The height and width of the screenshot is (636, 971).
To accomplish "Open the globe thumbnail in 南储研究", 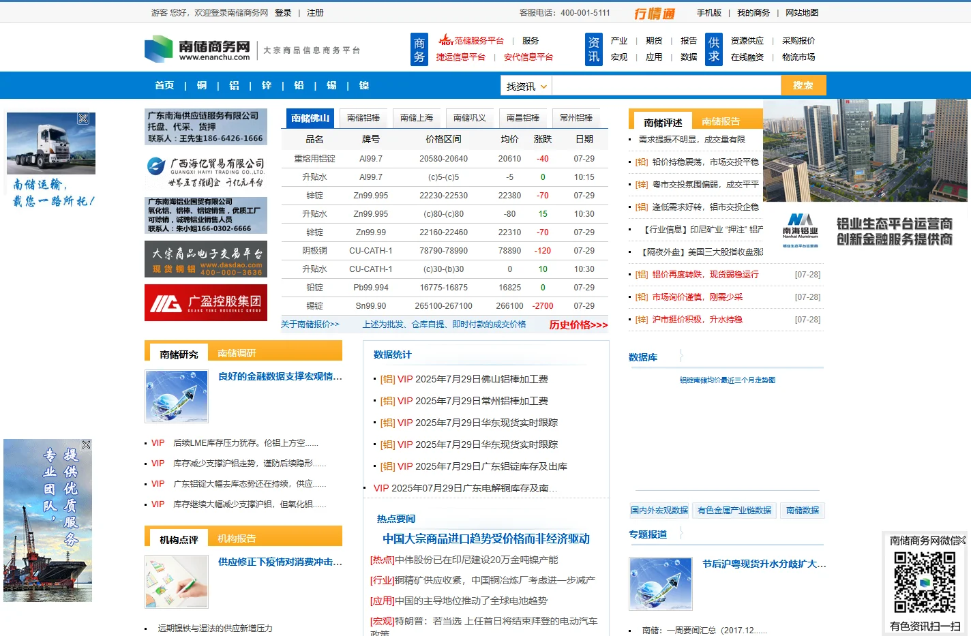I will tap(177, 397).
